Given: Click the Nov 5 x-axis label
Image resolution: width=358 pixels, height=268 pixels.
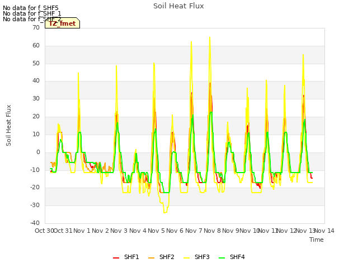Looking at the screenshot, I should pos(156,231).
